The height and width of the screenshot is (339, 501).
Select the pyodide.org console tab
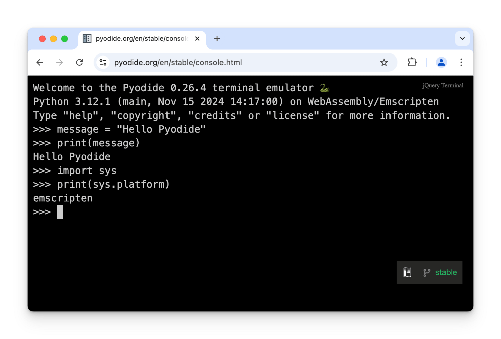141,39
